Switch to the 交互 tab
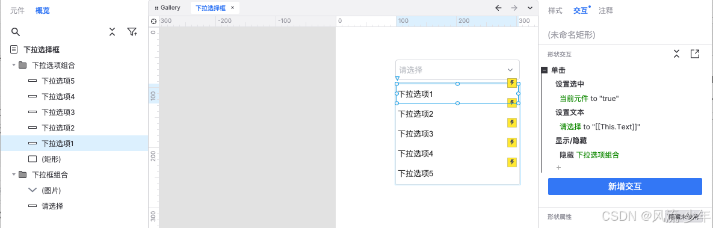 [x=580, y=10]
